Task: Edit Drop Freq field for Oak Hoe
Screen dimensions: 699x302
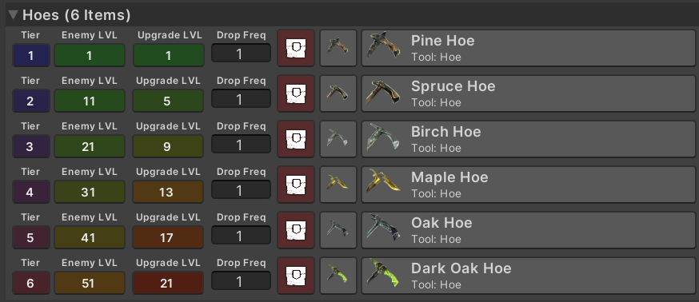Action: tap(241, 235)
